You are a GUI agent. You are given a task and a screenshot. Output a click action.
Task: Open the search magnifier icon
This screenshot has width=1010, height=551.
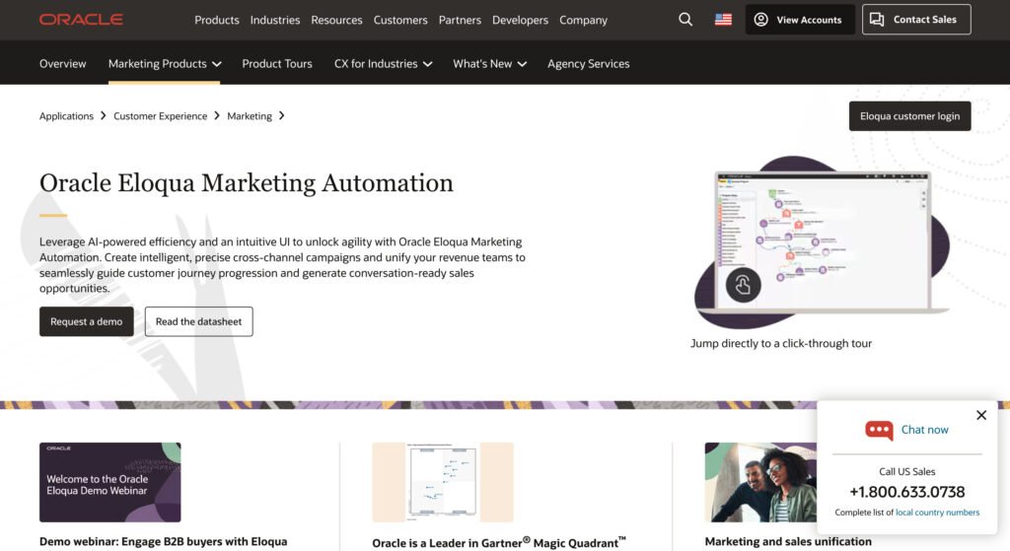click(x=685, y=20)
